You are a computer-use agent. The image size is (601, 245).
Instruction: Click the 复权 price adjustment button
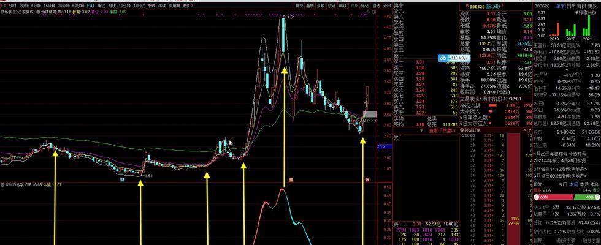299,6
